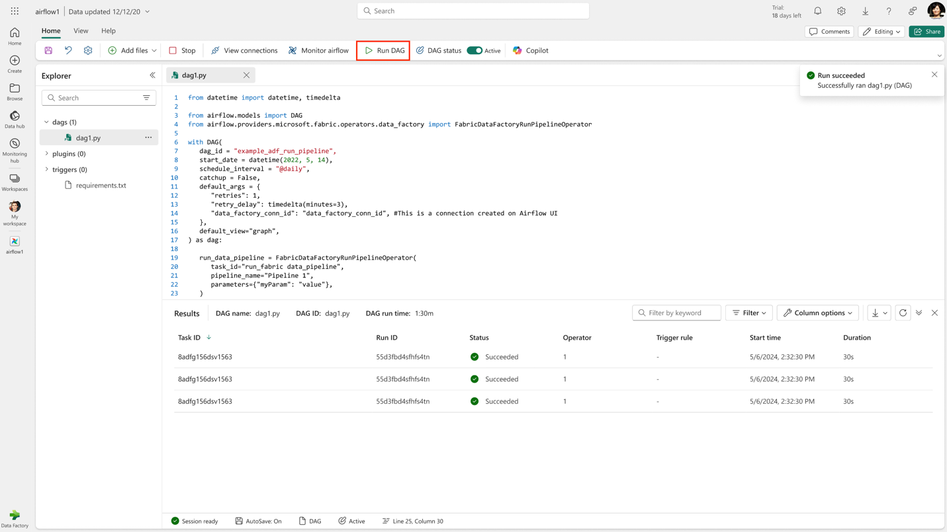Click the Share button

pos(926,32)
